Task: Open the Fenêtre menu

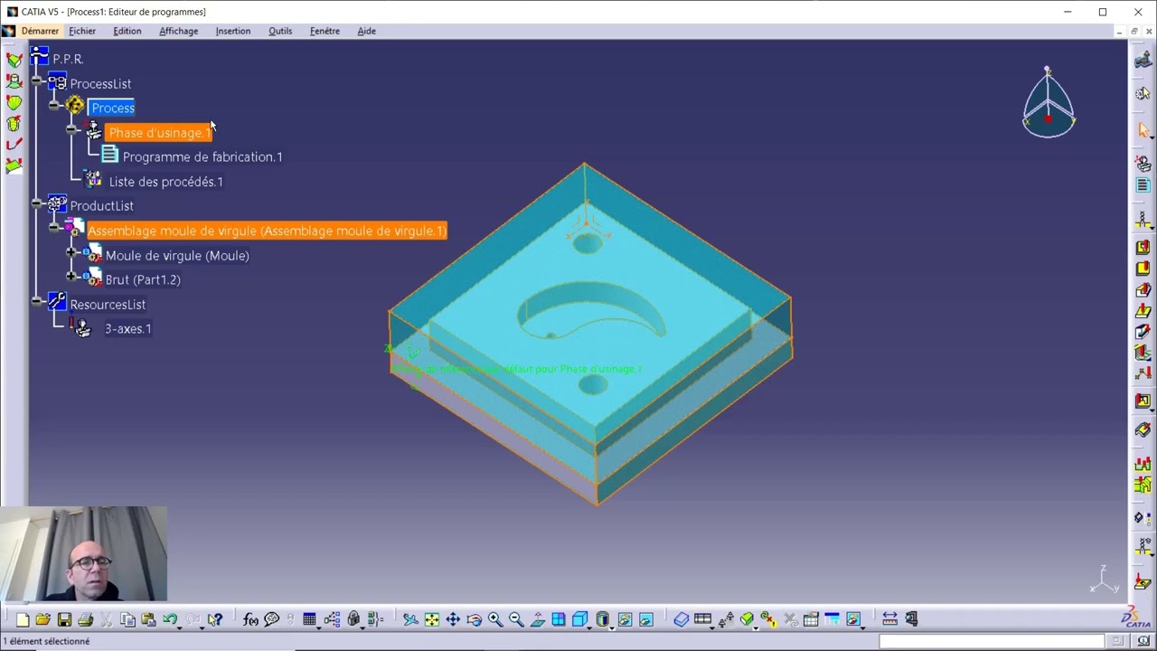Action: point(325,31)
